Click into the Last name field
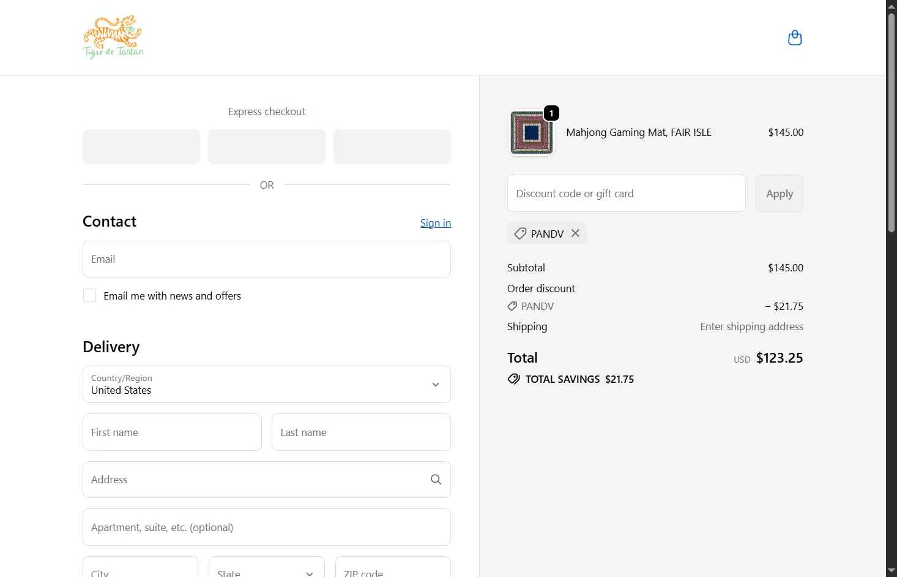 [x=361, y=432]
